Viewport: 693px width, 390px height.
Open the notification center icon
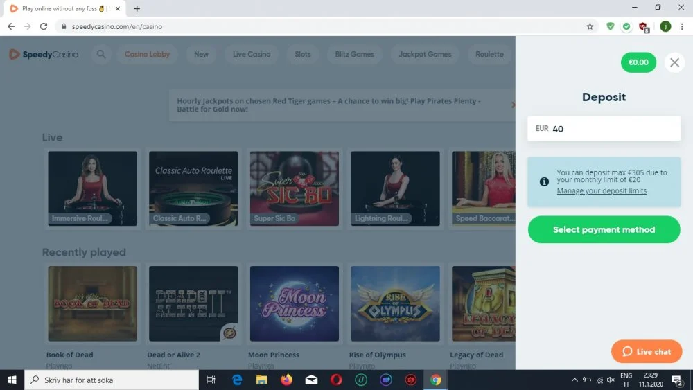pos(677,380)
